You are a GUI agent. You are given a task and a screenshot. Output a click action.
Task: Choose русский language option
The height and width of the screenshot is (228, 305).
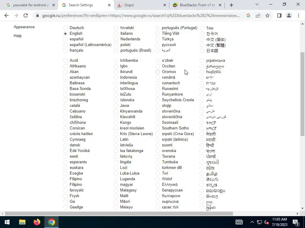158,45
